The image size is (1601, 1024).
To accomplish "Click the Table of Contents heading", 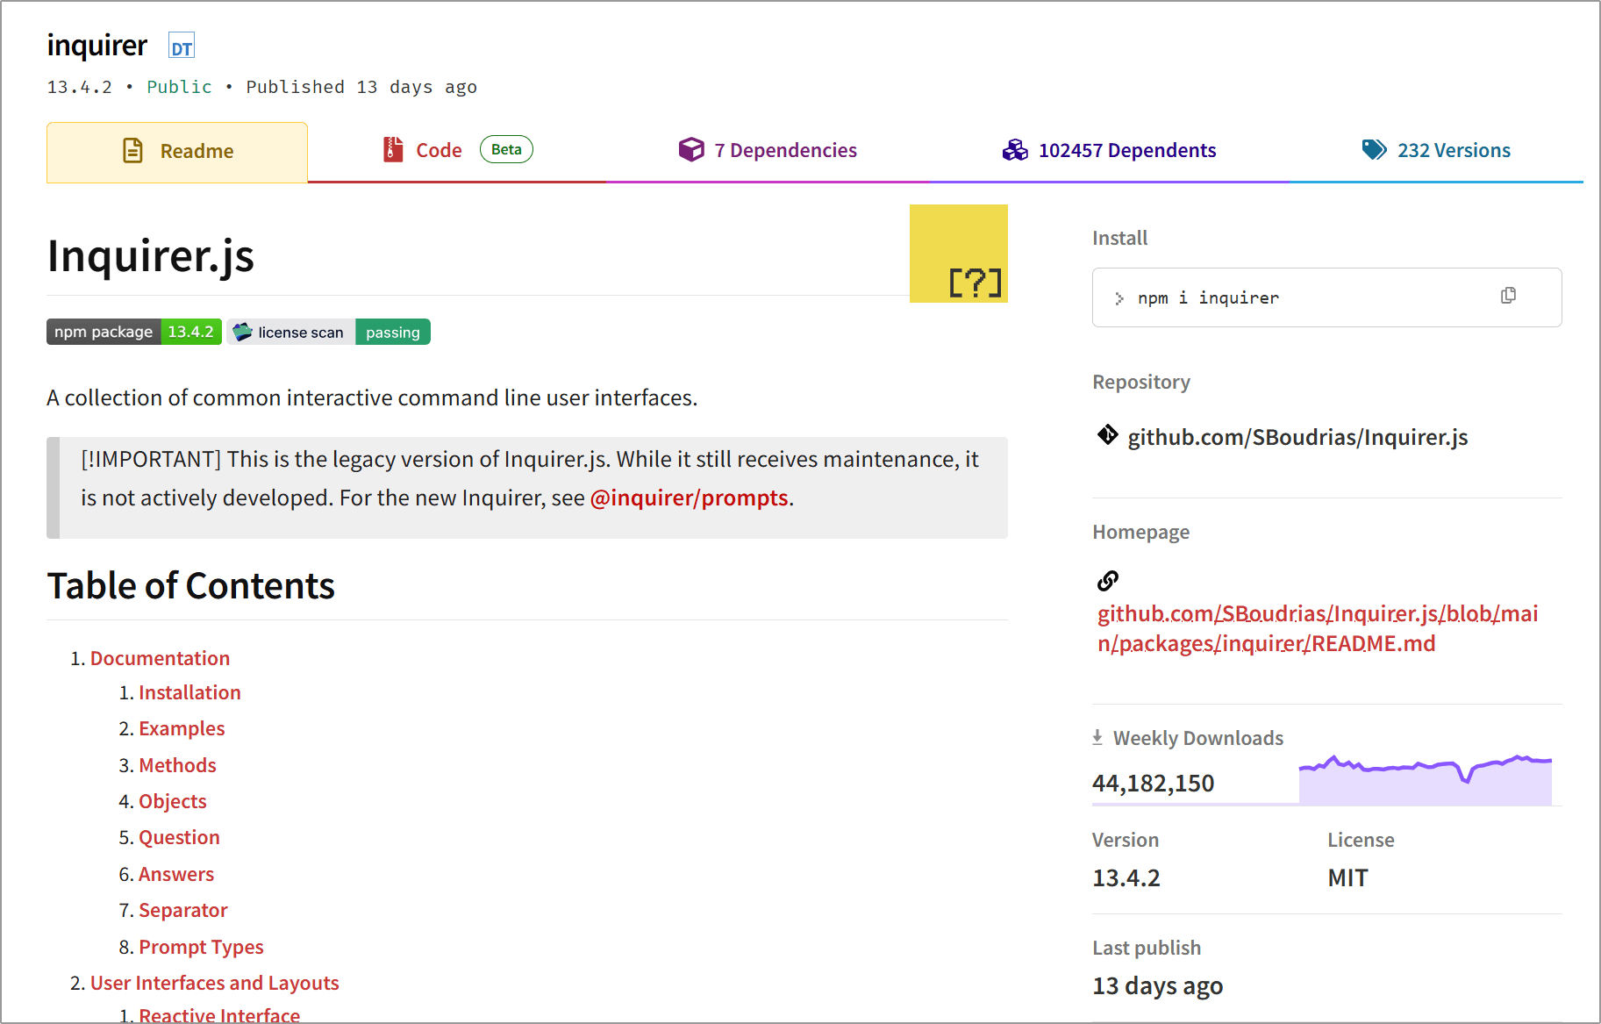I will click(191, 585).
